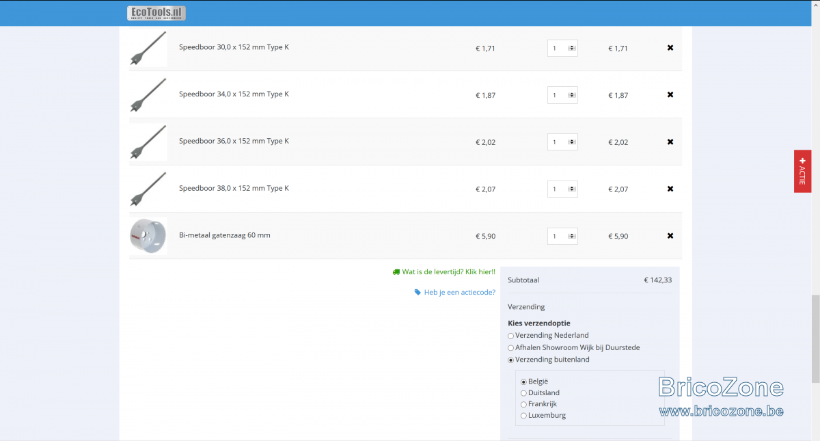Open Speedboor 30,0 product thumbnail

point(148,48)
